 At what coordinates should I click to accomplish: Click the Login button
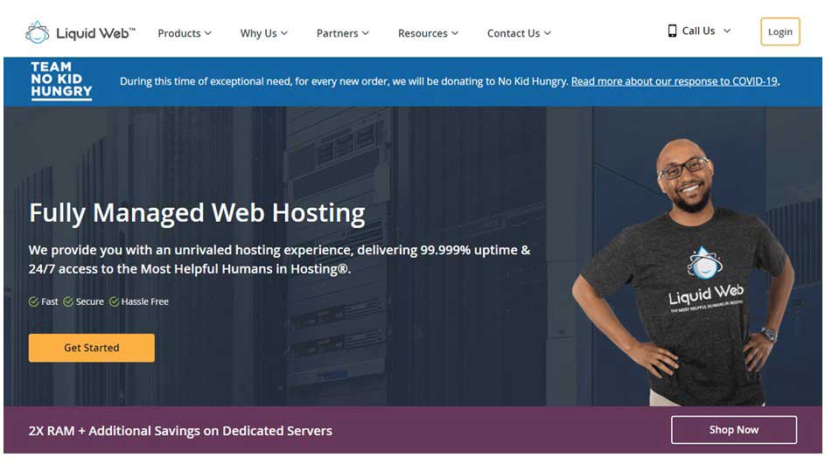coord(780,31)
